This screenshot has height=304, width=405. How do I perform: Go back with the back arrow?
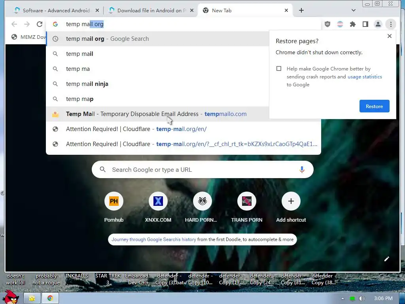tap(14, 24)
